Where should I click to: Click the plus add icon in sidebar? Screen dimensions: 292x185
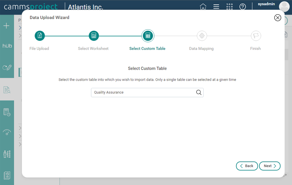(x=6, y=26)
